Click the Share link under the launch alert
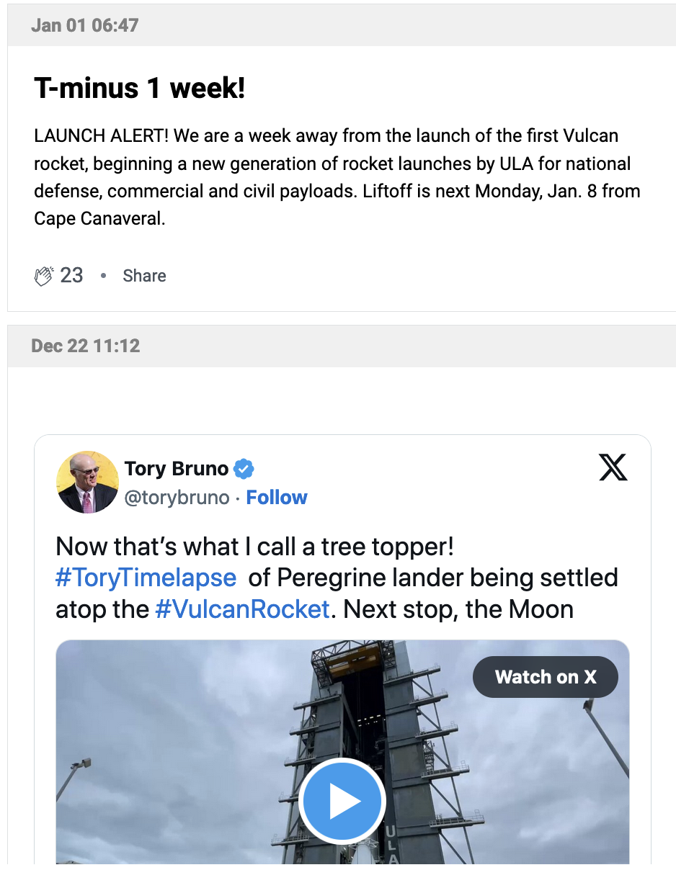The height and width of the screenshot is (870, 676). pos(144,276)
